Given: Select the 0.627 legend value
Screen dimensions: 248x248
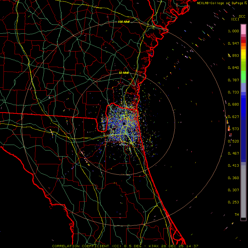Looking at the screenshot, I should (x=233, y=117).
